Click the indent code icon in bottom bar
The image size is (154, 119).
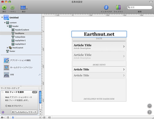[49, 117]
